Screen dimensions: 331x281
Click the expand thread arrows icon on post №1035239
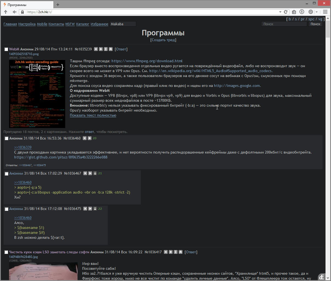click(x=106, y=49)
